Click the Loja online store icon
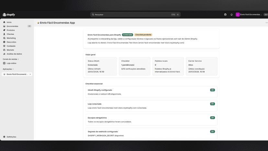The height and width of the screenshot is (151, 268). 4,63
